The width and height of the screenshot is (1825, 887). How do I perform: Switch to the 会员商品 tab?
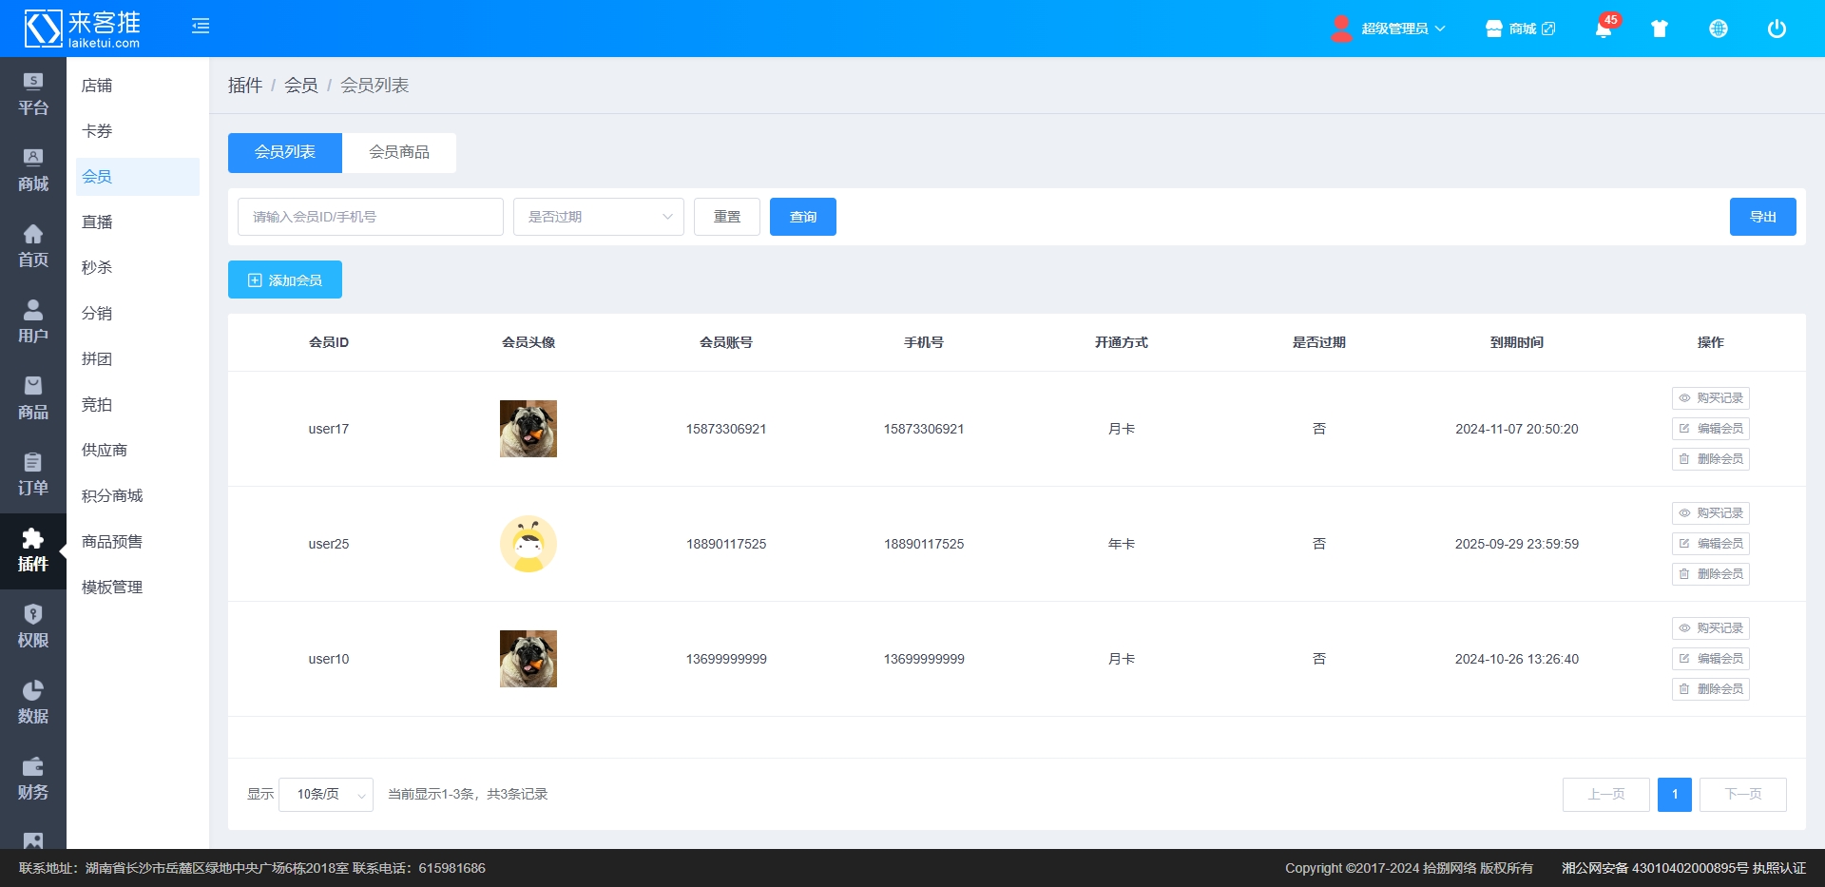tap(399, 152)
